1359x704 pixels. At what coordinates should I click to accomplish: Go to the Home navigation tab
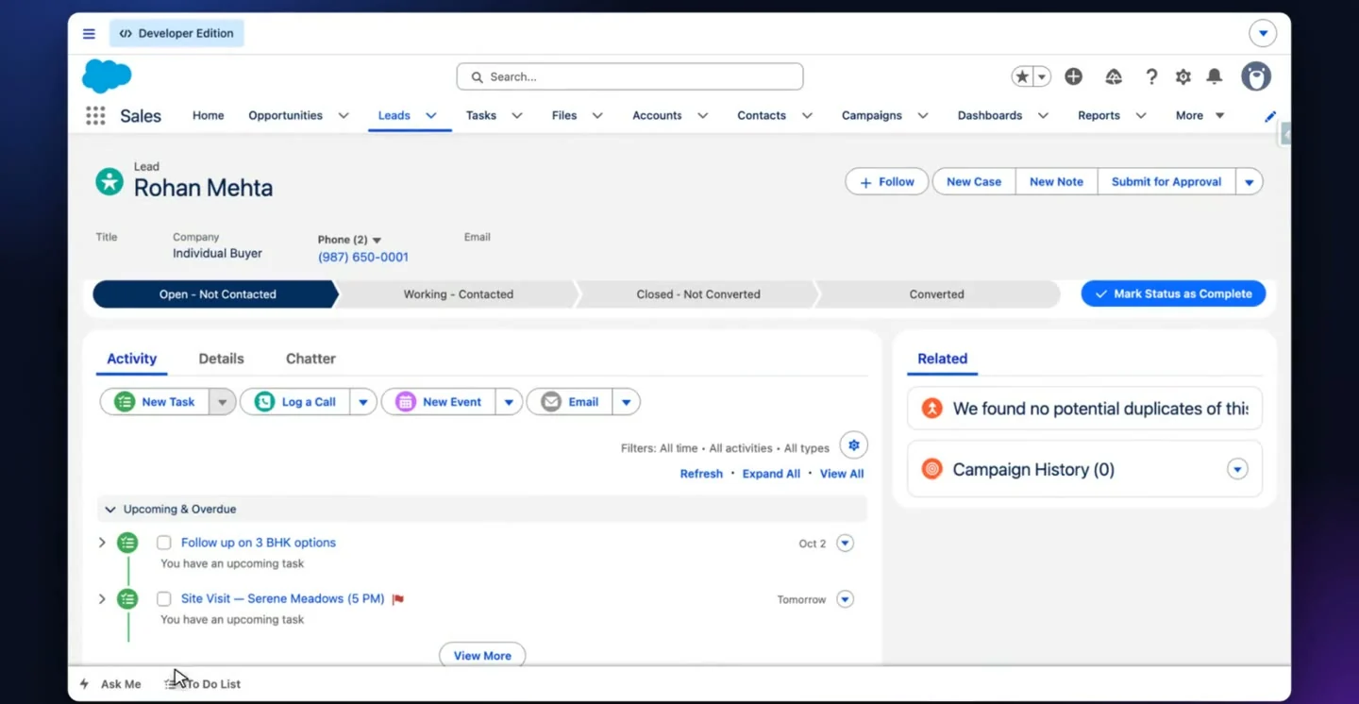(209, 116)
